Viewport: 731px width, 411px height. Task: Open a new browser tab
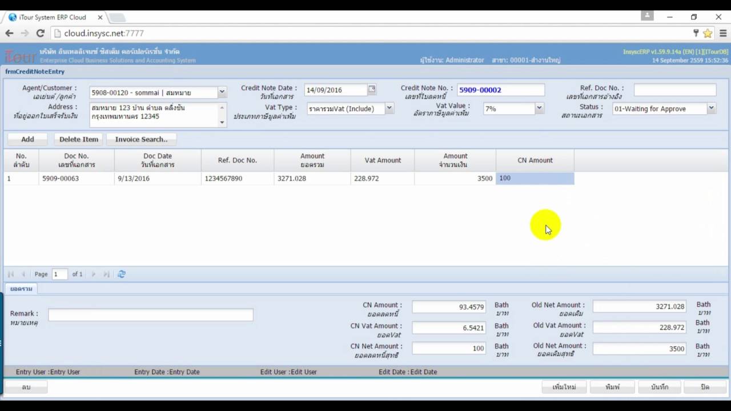[x=117, y=18]
